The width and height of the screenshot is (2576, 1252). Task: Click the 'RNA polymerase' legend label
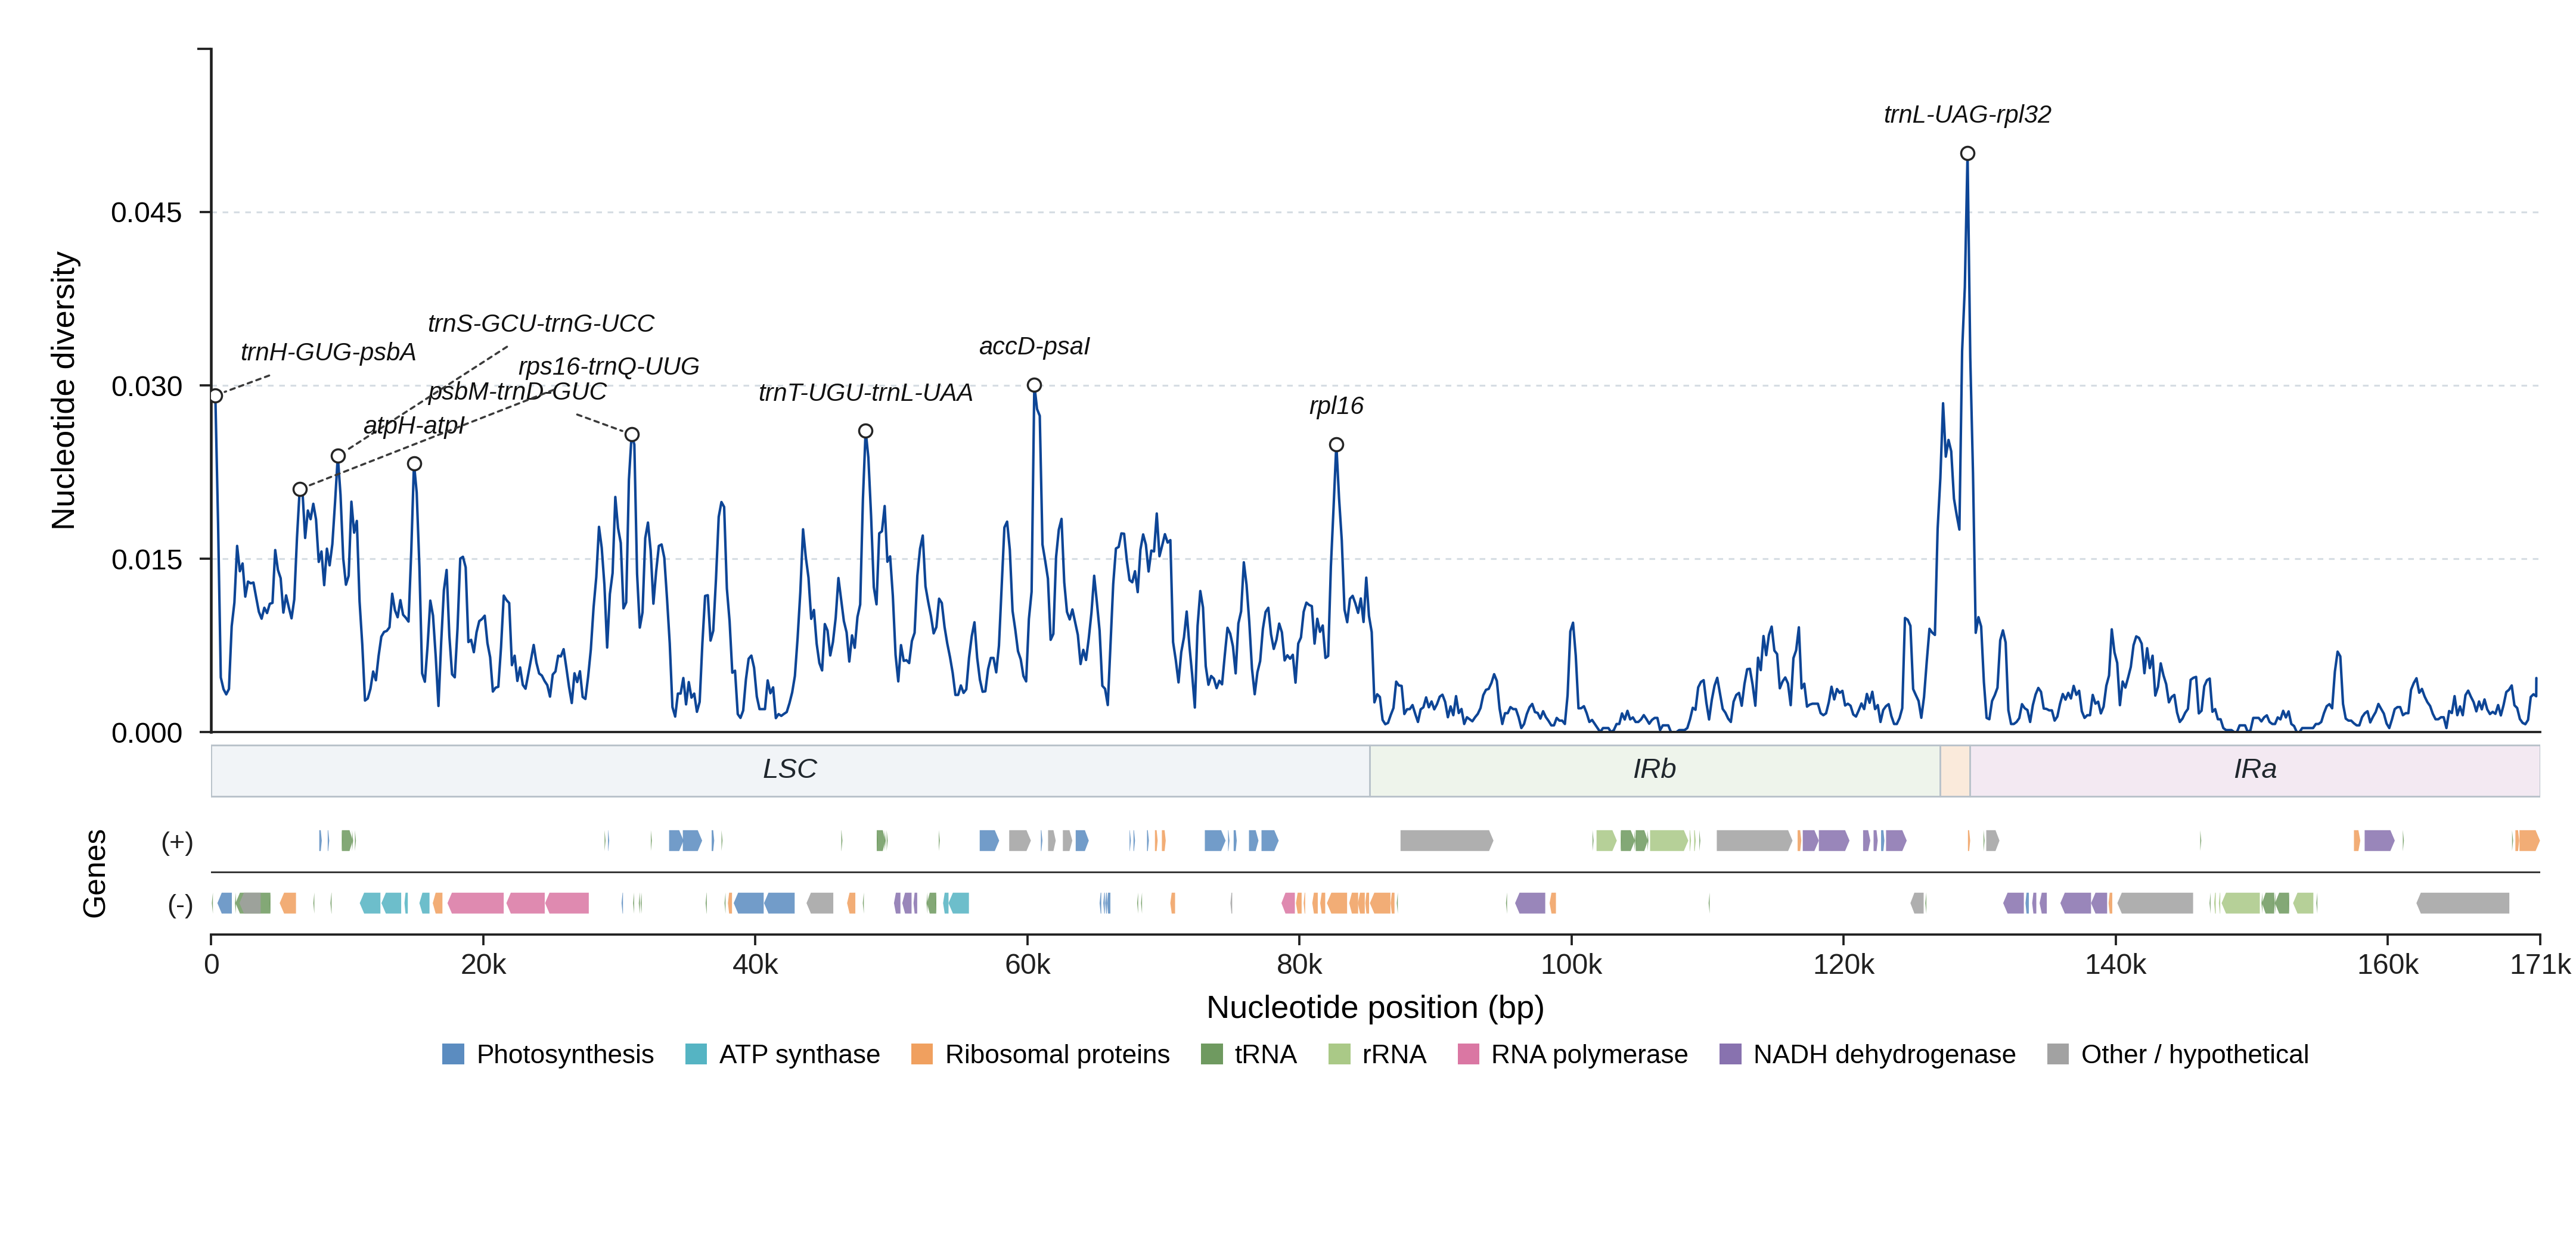(1589, 1054)
